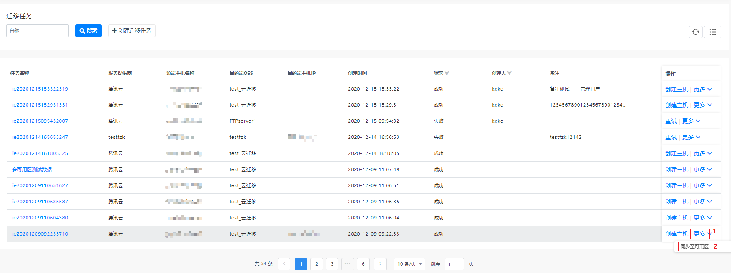Click 创建主机 for task ie20201214161805325
Viewport: 731px width, 273px height.
coord(677,153)
